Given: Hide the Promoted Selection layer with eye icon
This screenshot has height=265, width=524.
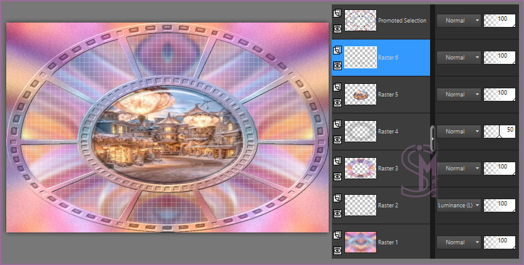Looking at the screenshot, I should tap(338, 28).
